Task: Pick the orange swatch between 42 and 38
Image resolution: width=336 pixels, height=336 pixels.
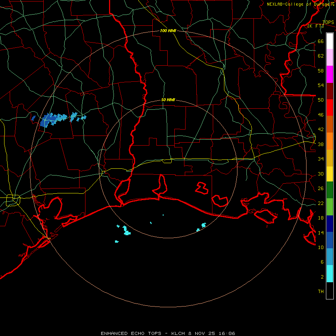Action: coord(330,141)
